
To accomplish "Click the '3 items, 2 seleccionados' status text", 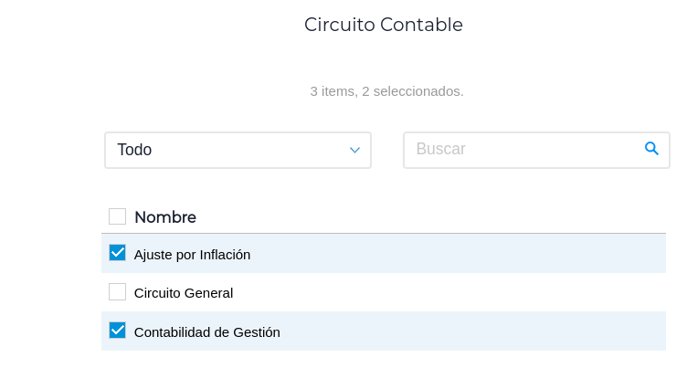I will pyautogui.click(x=386, y=91).
